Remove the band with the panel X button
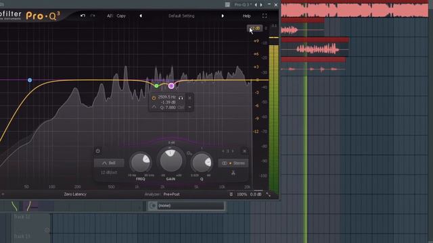The width and height of the screenshot is (433, 243). 244,151
